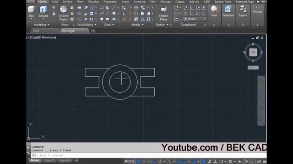Expand the Solid Editing panel dropdown
The image size is (293, 164).
tap(95, 25)
